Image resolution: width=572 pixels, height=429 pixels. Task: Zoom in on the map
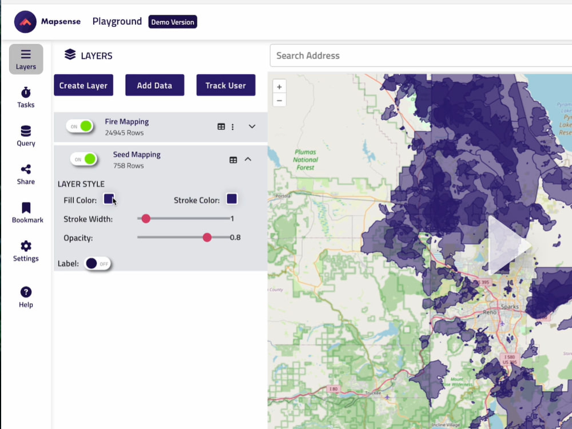pyautogui.click(x=280, y=87)
